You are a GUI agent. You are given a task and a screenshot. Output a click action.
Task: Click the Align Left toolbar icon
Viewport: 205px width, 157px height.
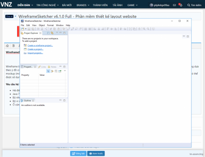[x=95, y=29]
